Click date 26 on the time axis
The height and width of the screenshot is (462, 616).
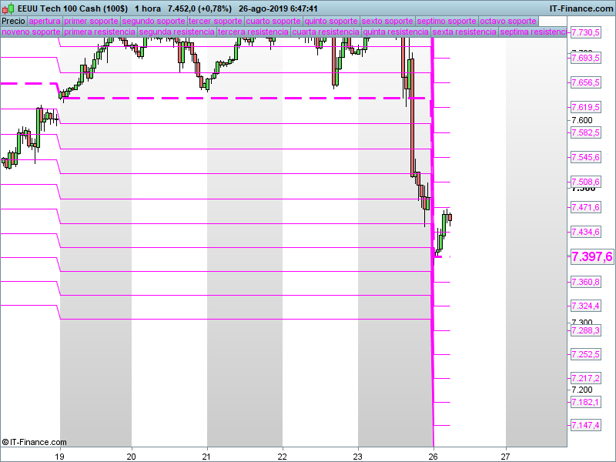(433, 457)
